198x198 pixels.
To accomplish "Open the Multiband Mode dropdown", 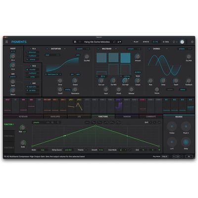I will point(138,72).
